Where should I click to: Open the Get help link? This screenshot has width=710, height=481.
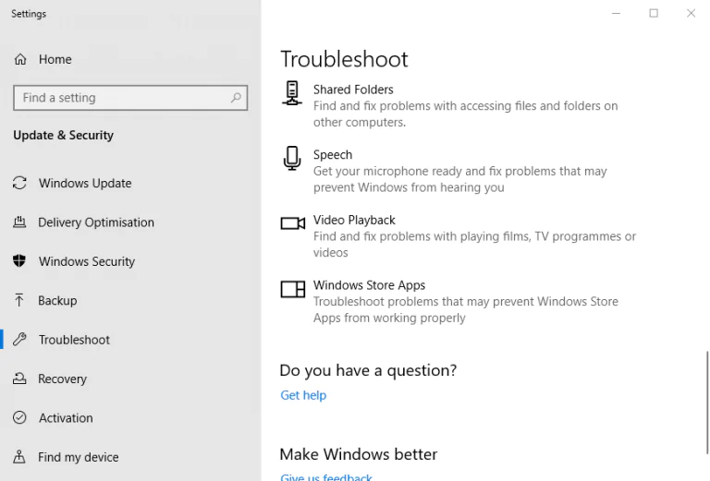click(x=303, y=394)
